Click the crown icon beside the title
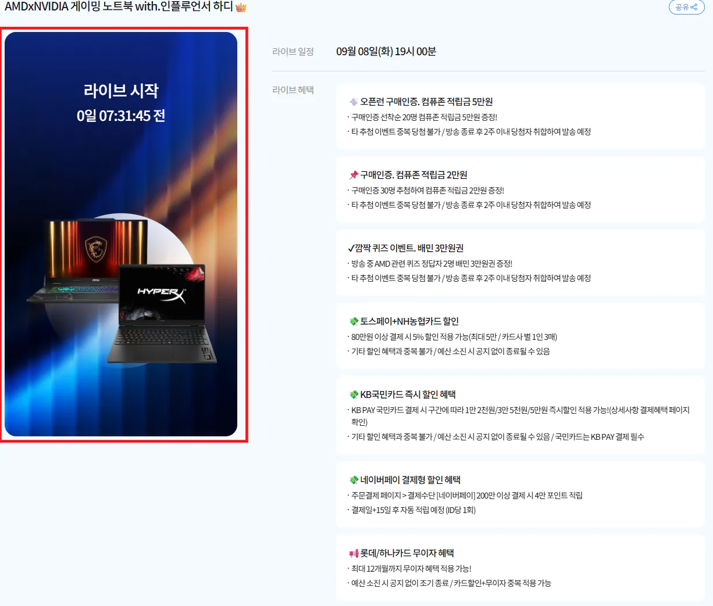 pyautogui.click(x=241, y=8)
